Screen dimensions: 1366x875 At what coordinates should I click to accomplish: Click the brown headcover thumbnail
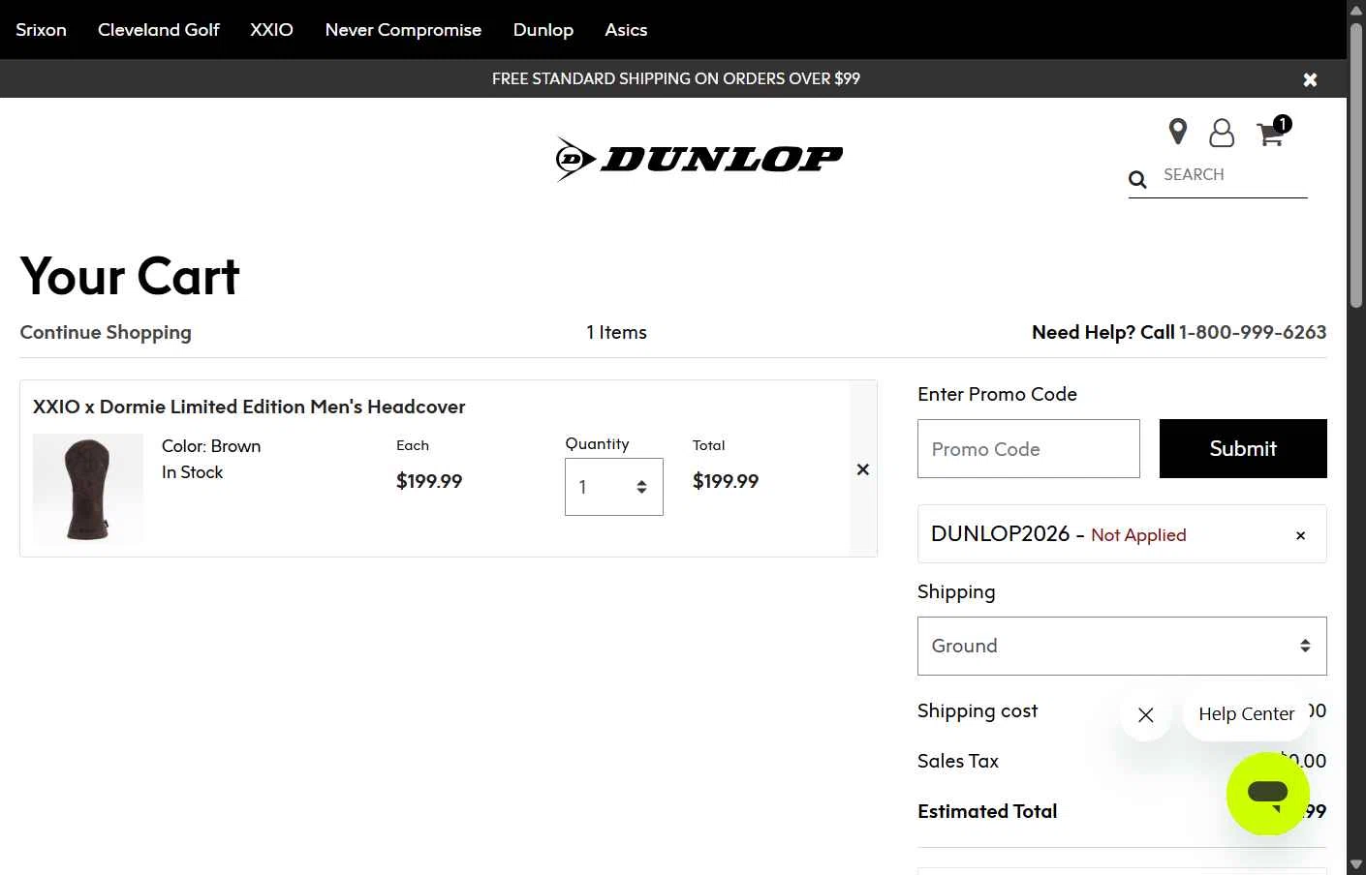(88, 489)
